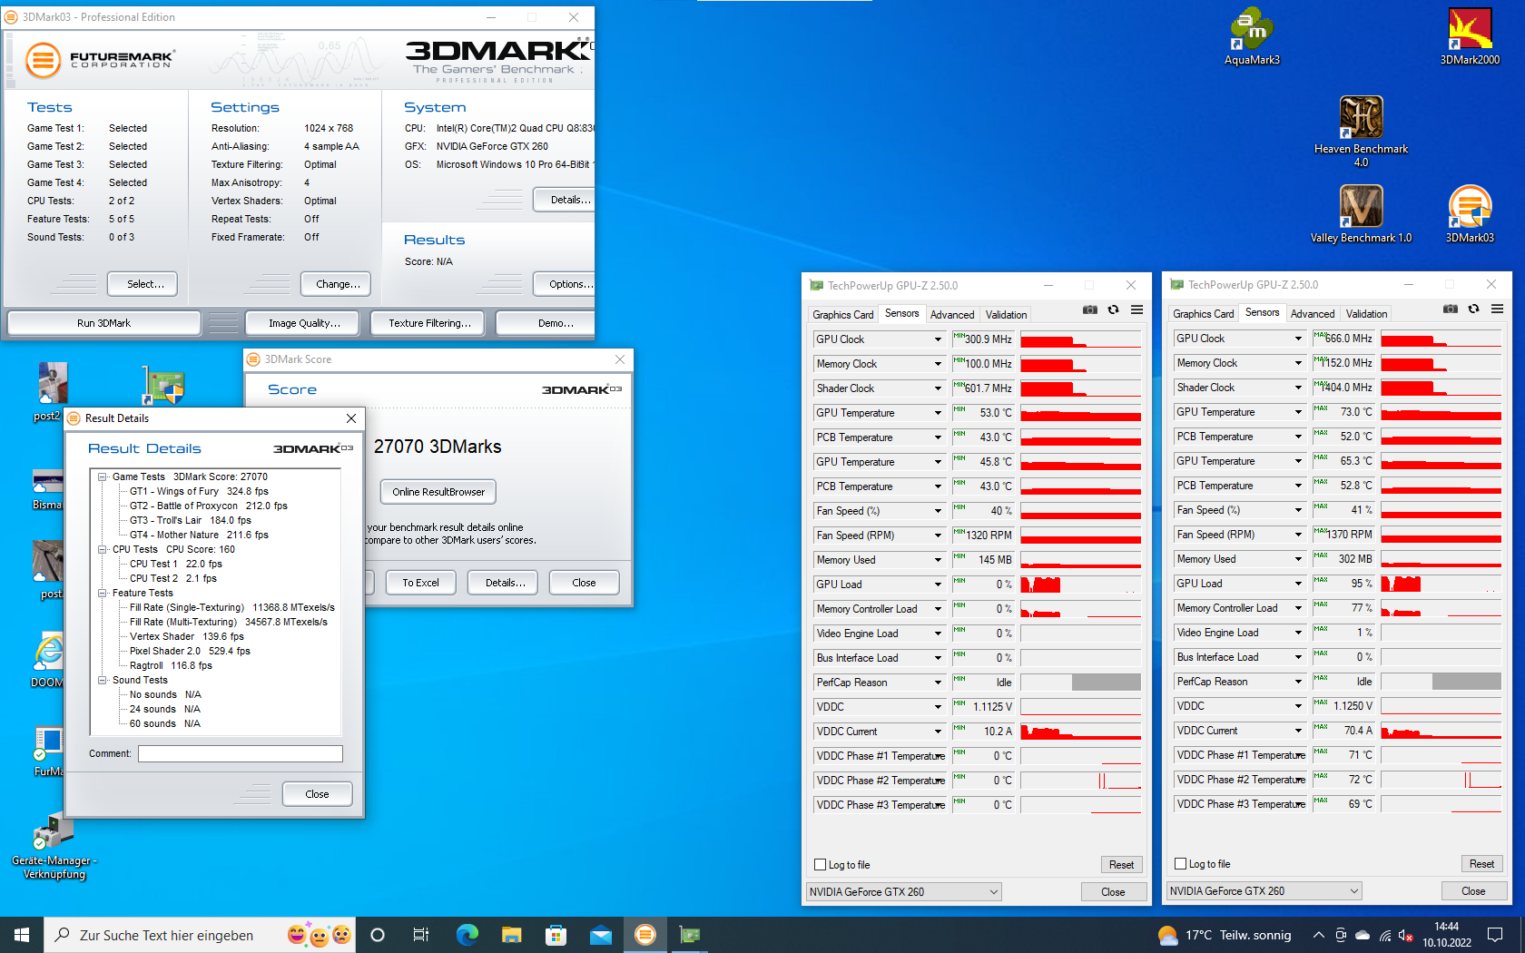Screen dimensions: 1525x953
Task: Click the refresh icon in the left GPU-Z window
Action: 1113,310
